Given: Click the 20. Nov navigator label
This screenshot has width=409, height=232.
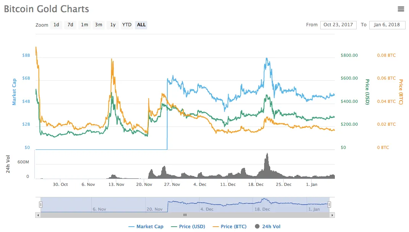Looking at the screenshot, I should [154, 209].
